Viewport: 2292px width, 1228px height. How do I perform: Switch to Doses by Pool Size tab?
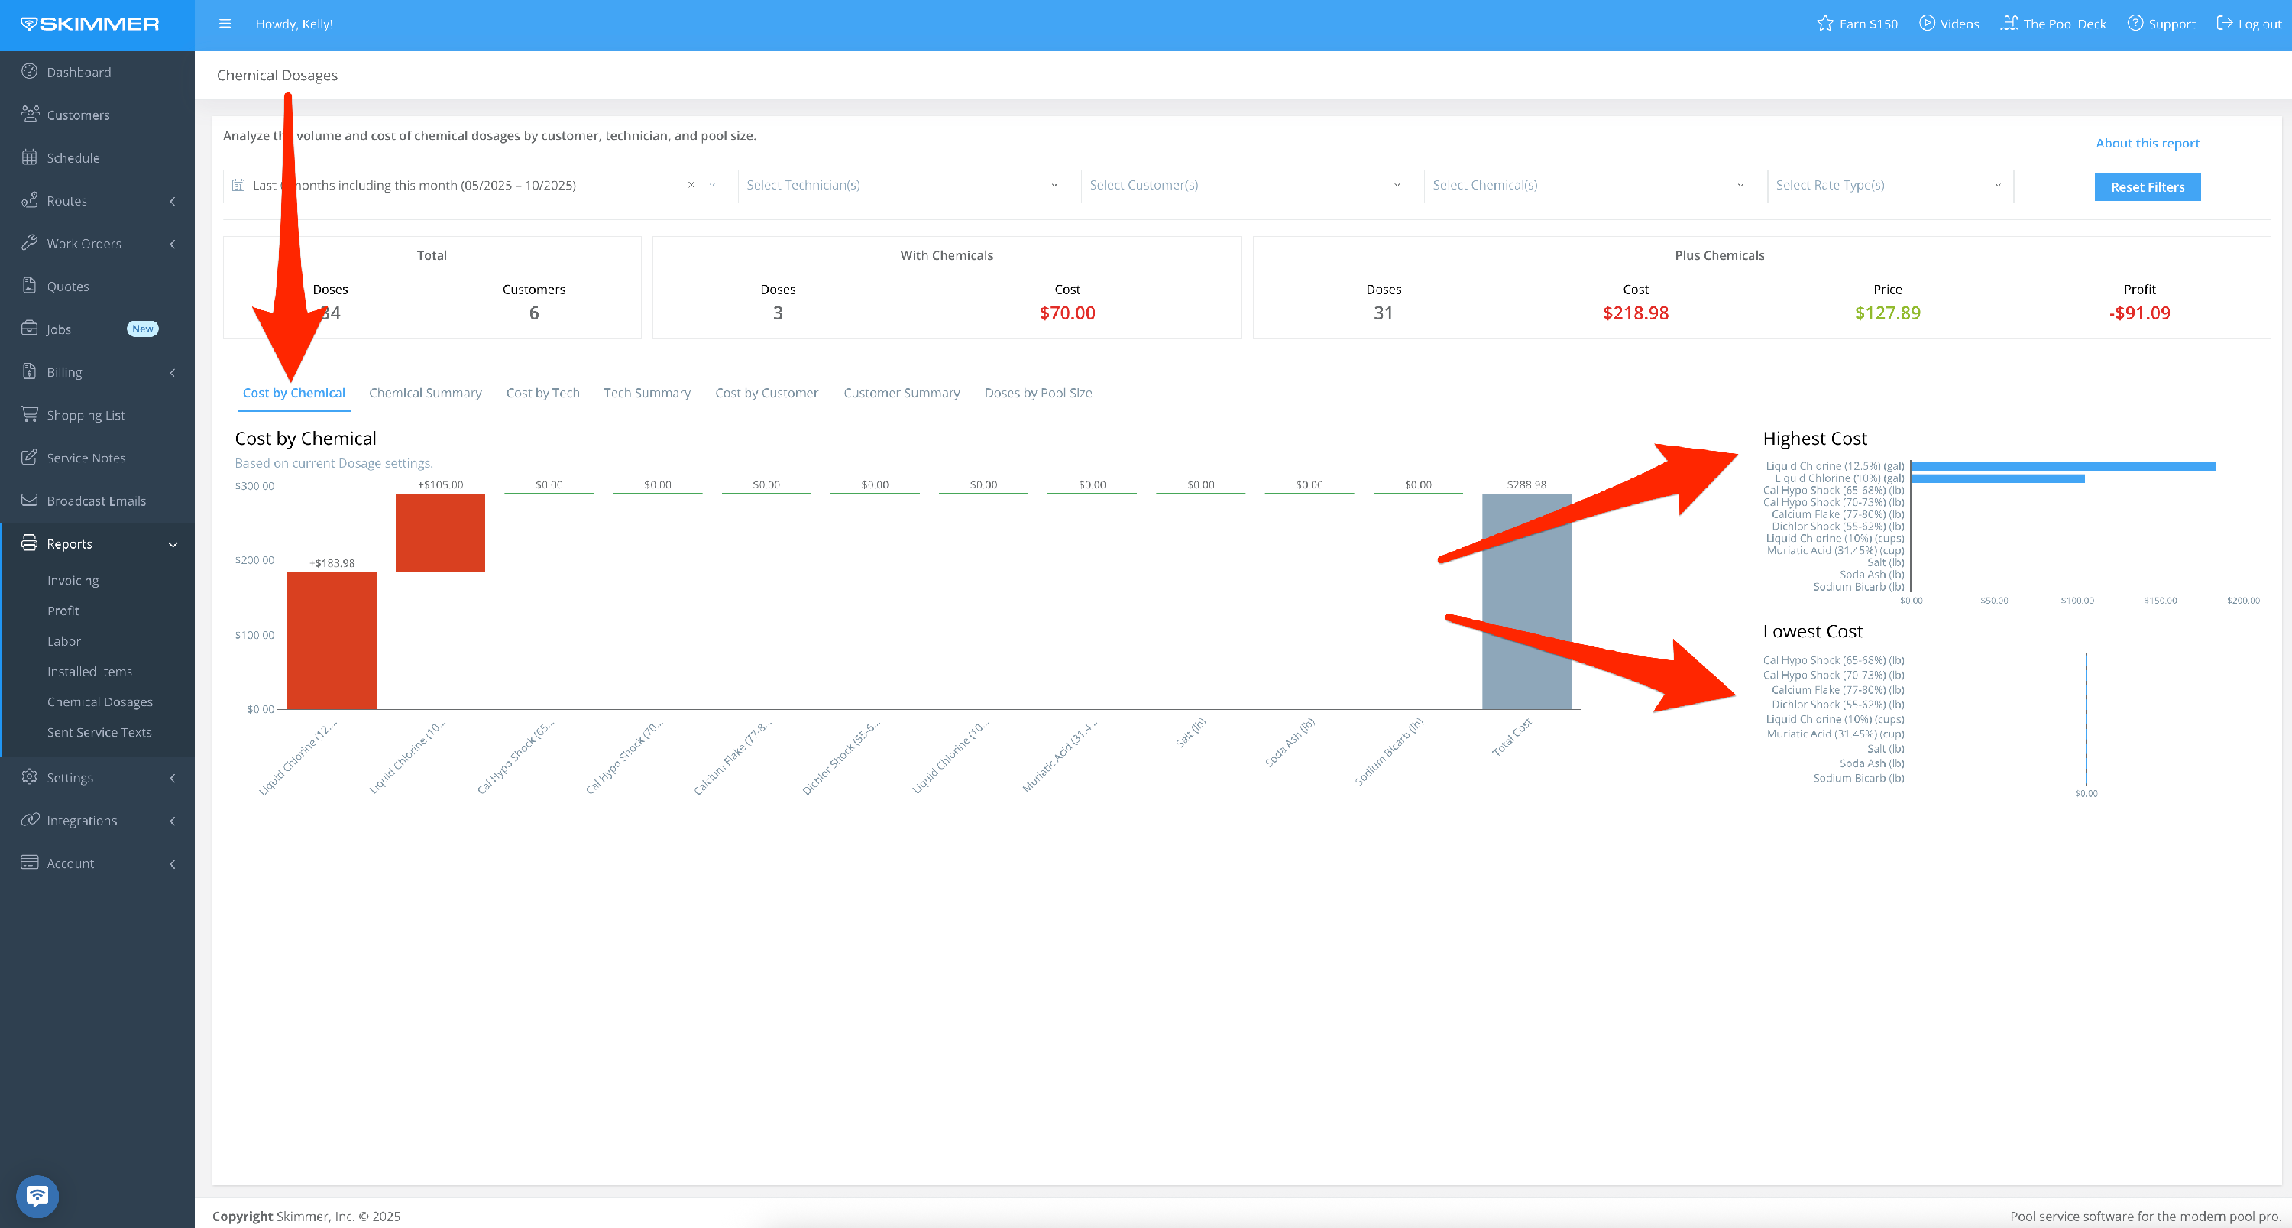click(1038, 394)
